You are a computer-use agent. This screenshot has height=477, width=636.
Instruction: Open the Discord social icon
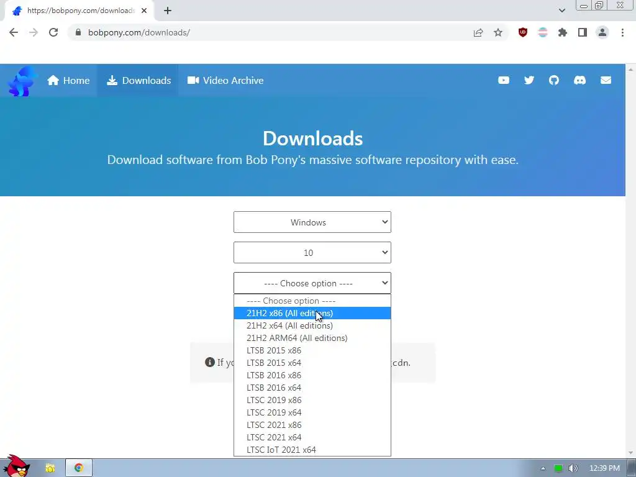click(x=579, y=80)
